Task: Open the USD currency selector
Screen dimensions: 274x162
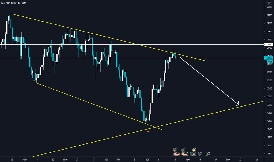Action: tap(269, 3)
